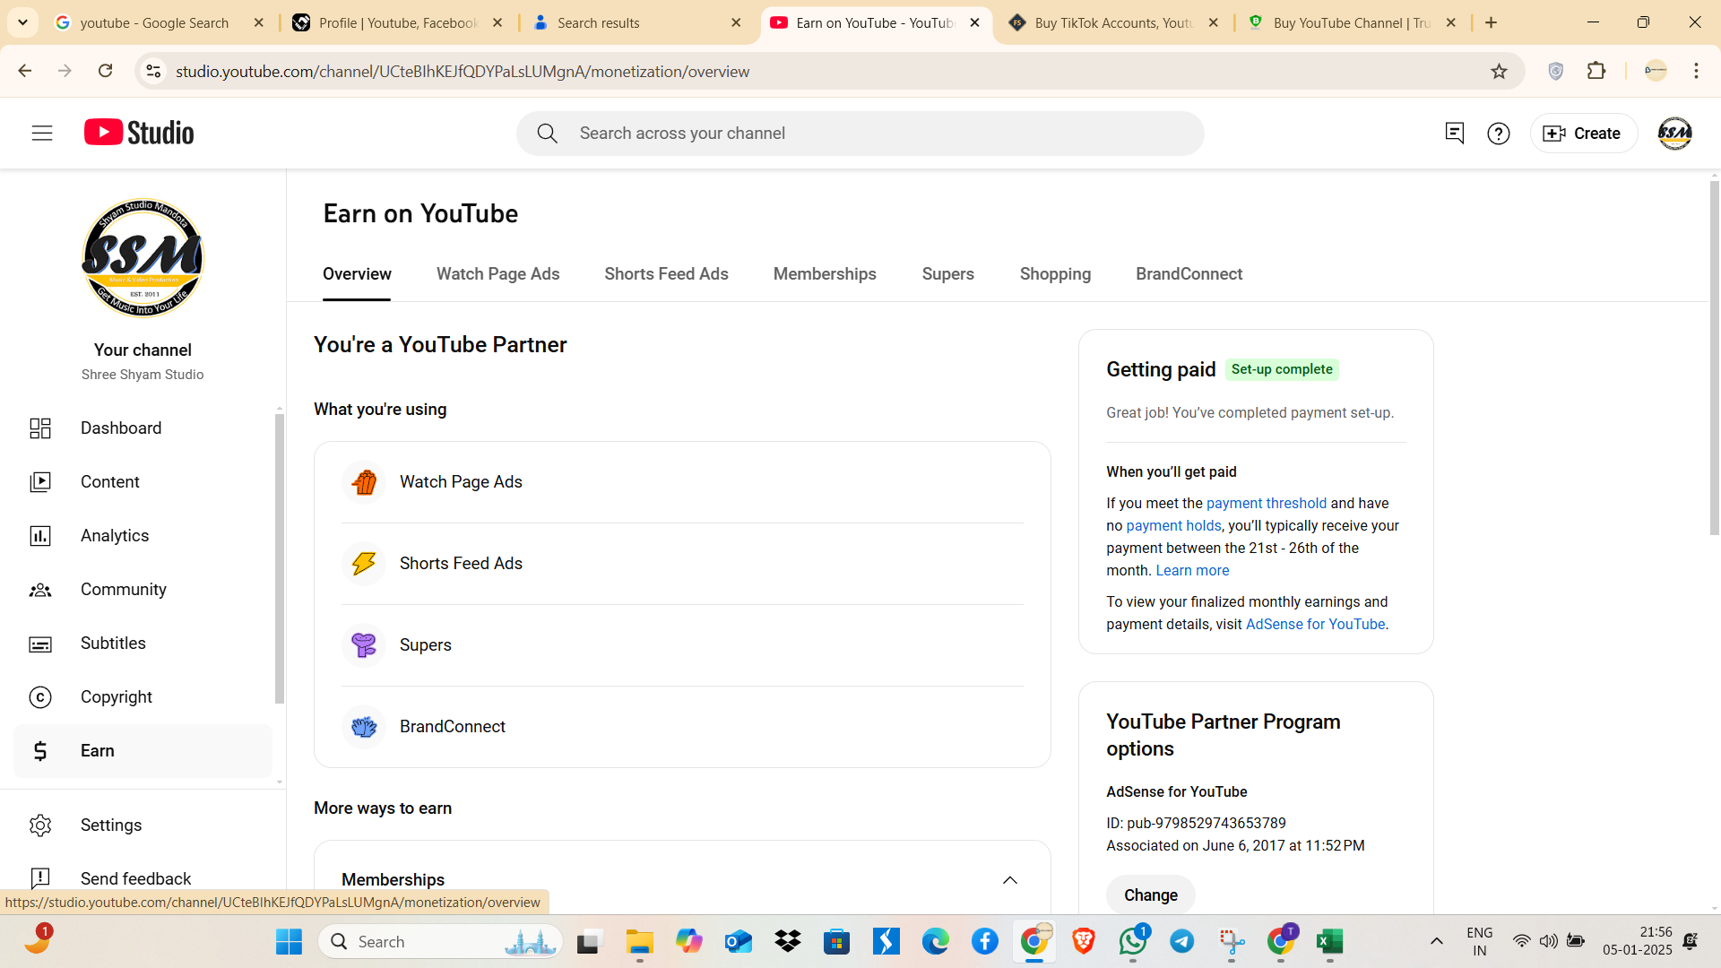Click the Change AdSense button
Screen dimensions: 1721x968
click(x=1151, y=895)
